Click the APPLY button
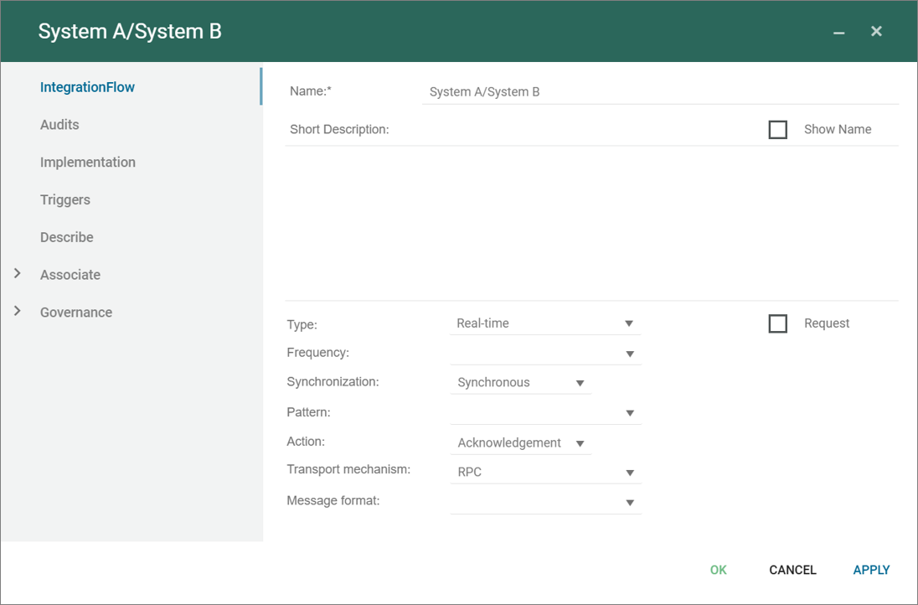 coord(871,570)
